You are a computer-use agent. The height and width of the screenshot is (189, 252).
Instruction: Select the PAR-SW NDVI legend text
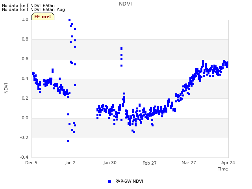(x=129, y=181)
